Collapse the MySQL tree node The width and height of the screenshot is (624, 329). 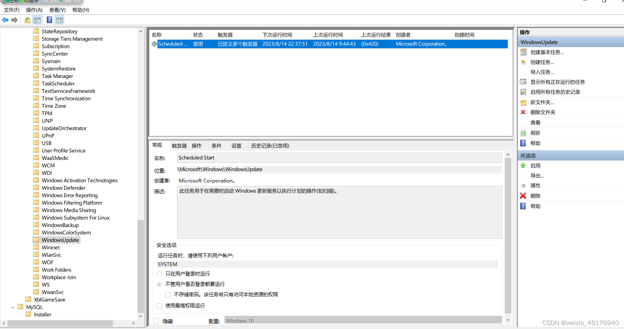(13, 307)
